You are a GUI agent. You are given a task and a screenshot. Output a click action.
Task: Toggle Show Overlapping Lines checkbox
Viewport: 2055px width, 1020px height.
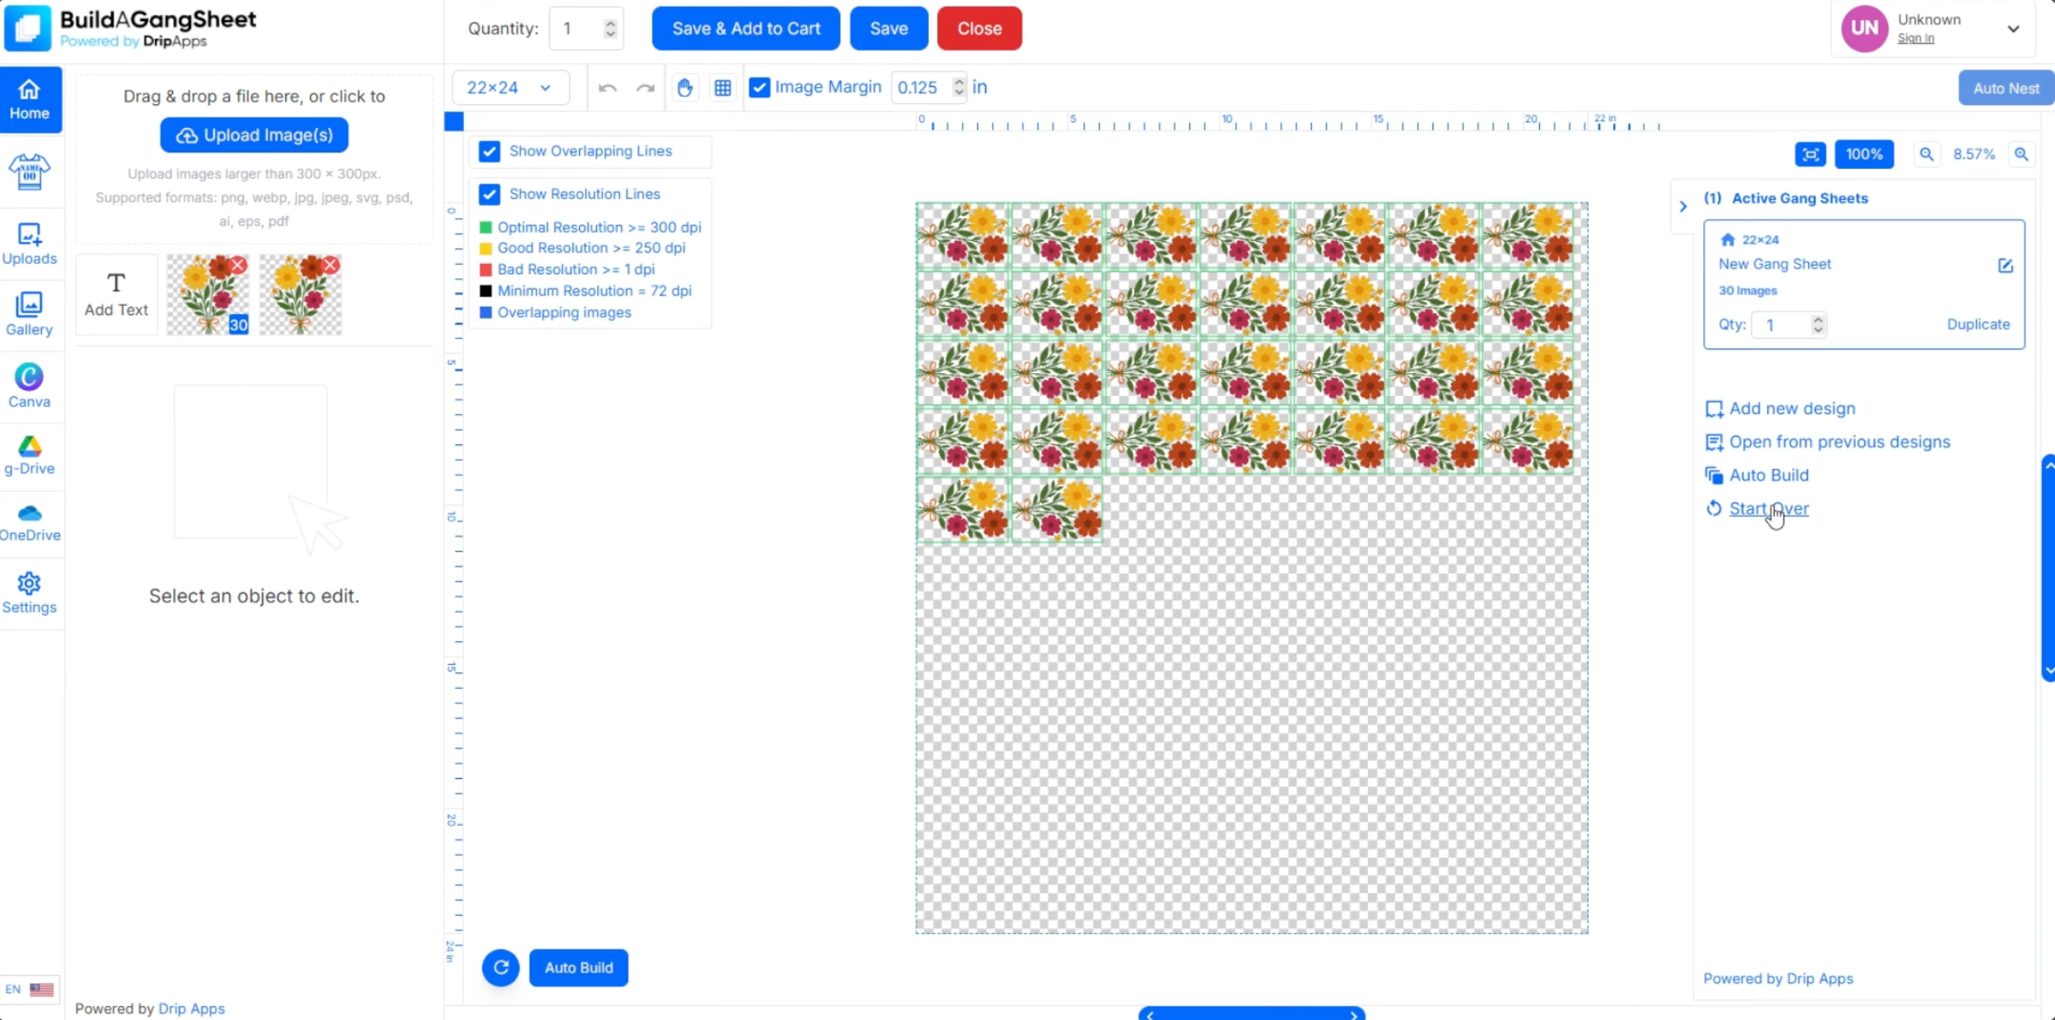point(490,152)
